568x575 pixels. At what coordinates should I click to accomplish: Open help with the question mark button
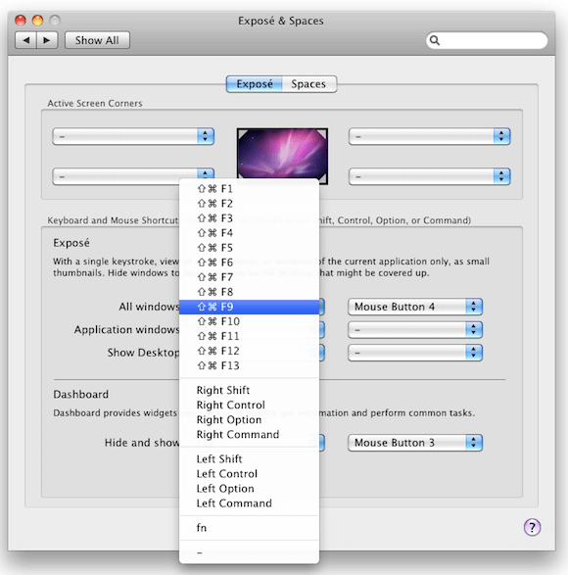point(532,527)
